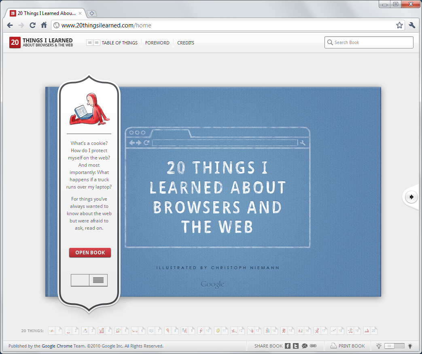Open the Chrome wrench settings menu
This screenshot has height=354, width=422.
(x=412, y=25)
